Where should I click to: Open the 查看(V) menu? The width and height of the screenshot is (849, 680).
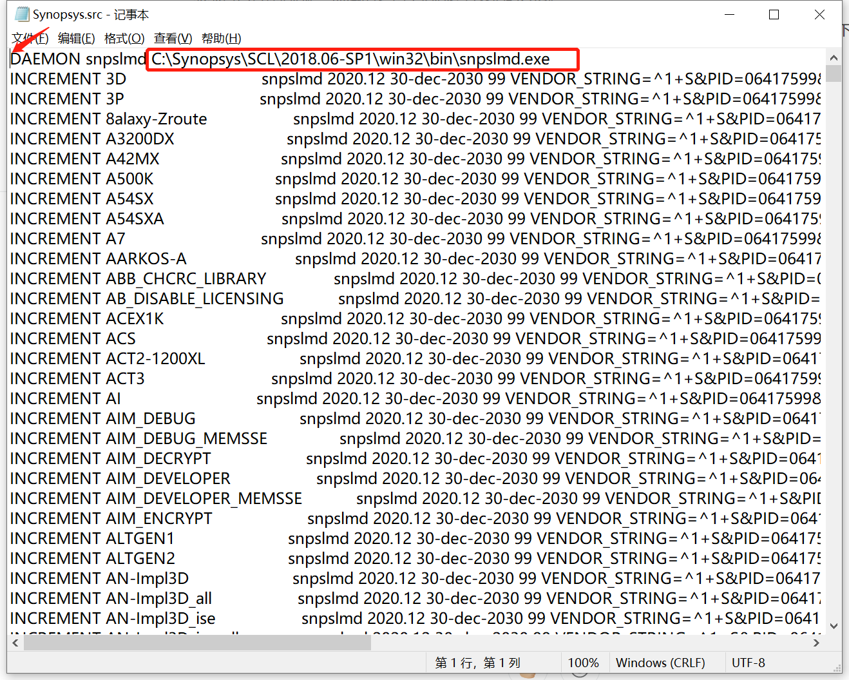pos(173,39)
